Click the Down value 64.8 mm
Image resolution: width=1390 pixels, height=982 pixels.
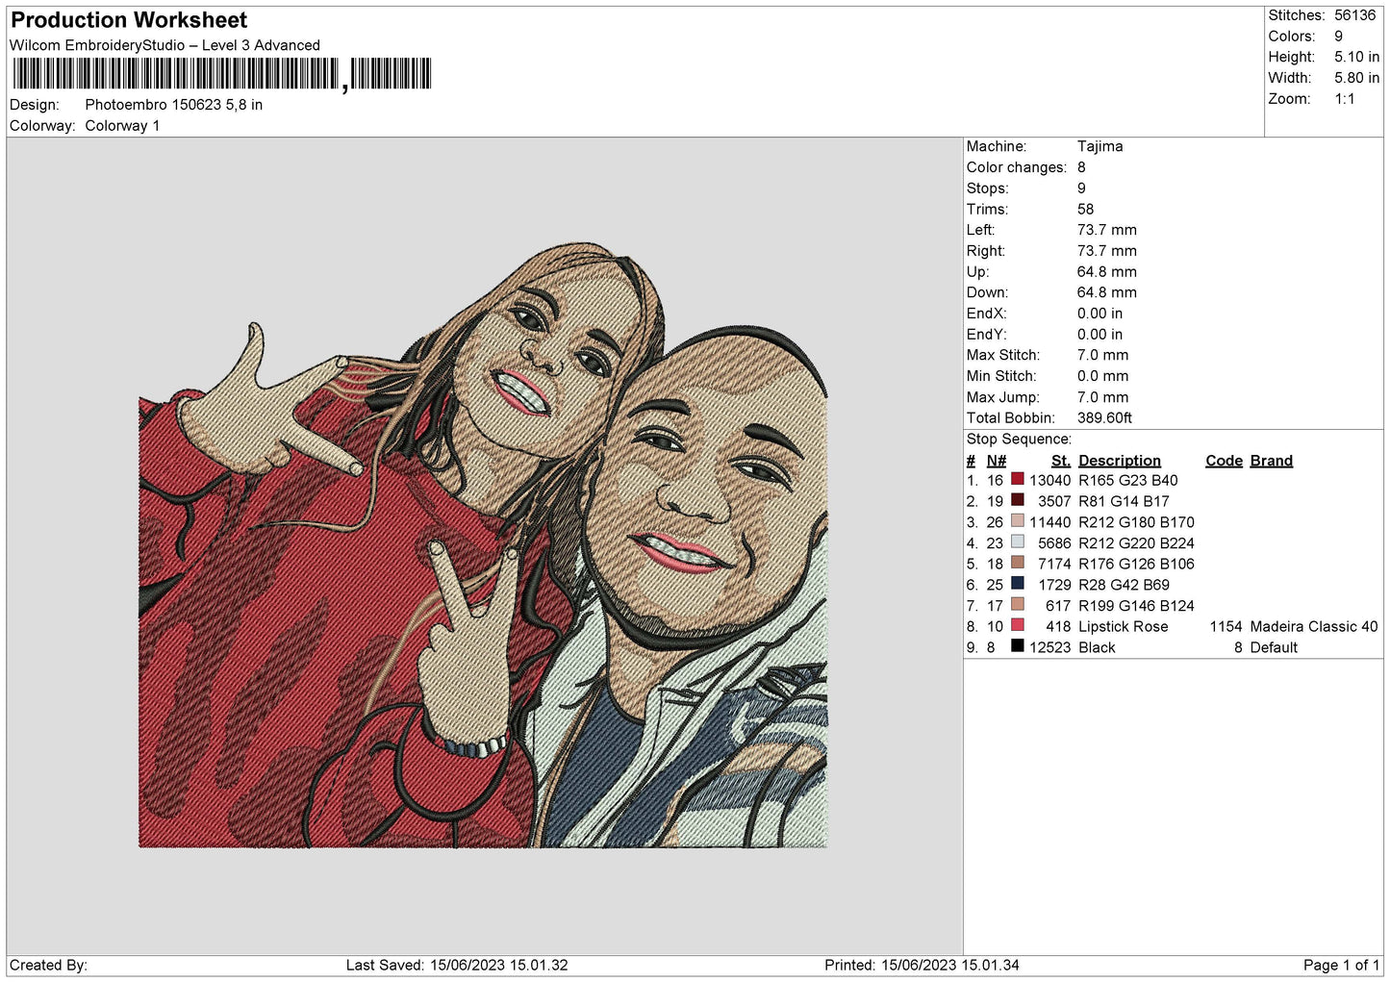point(1107,293)
